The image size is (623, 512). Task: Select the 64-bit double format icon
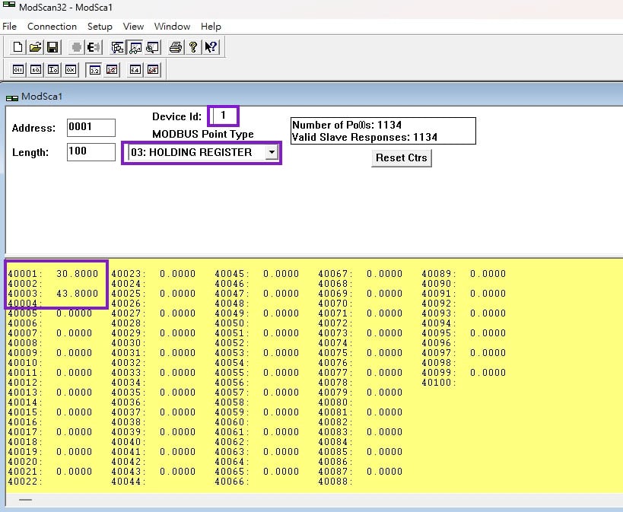coord(135,70)
